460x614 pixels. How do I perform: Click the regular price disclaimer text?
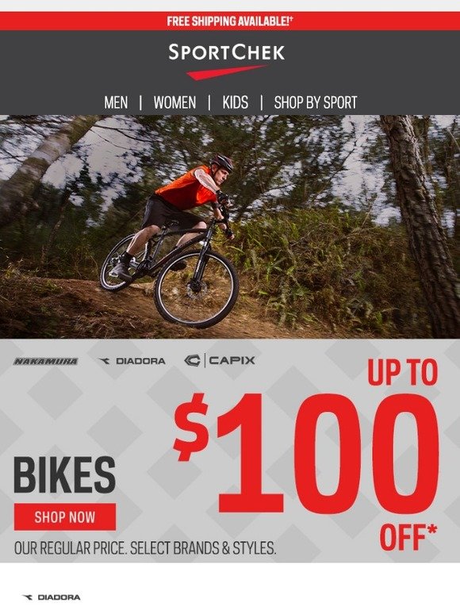tap(145, 548)
